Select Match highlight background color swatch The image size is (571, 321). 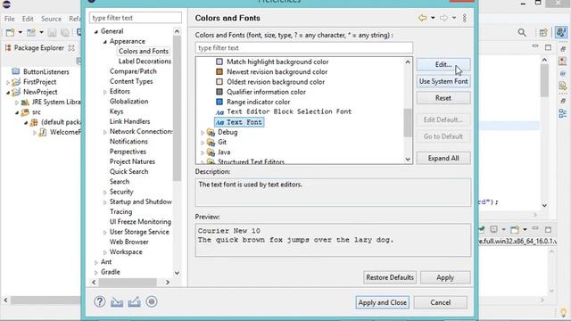pyautogui.click(x=219, y=62)
